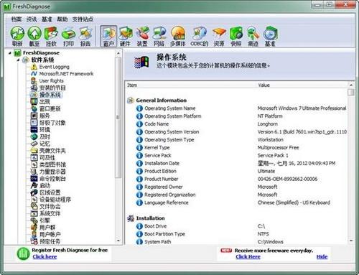The width and height of the screenshot is (359, 275).
Task: Click the Hide link
Action: 322,257
